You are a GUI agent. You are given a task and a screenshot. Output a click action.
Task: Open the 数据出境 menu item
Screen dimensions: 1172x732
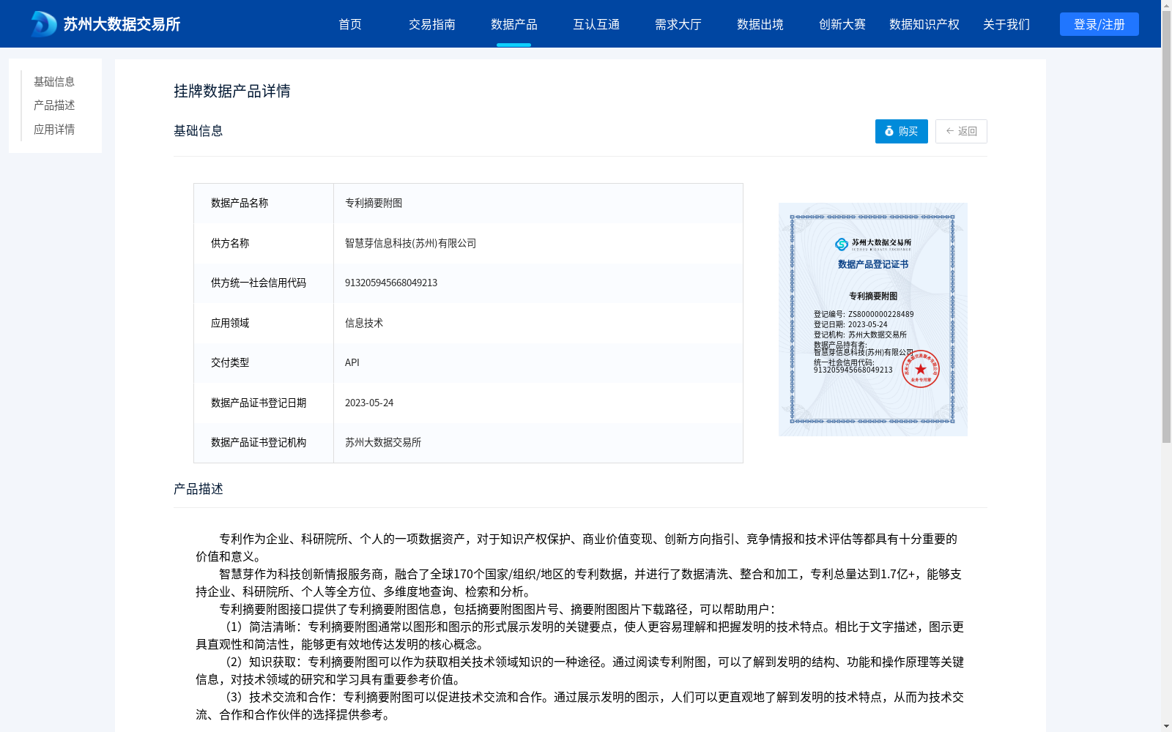pos(760,24)
